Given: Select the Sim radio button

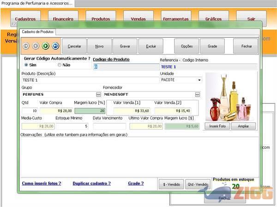Looking at the screenshot, I should pos(26,65).
